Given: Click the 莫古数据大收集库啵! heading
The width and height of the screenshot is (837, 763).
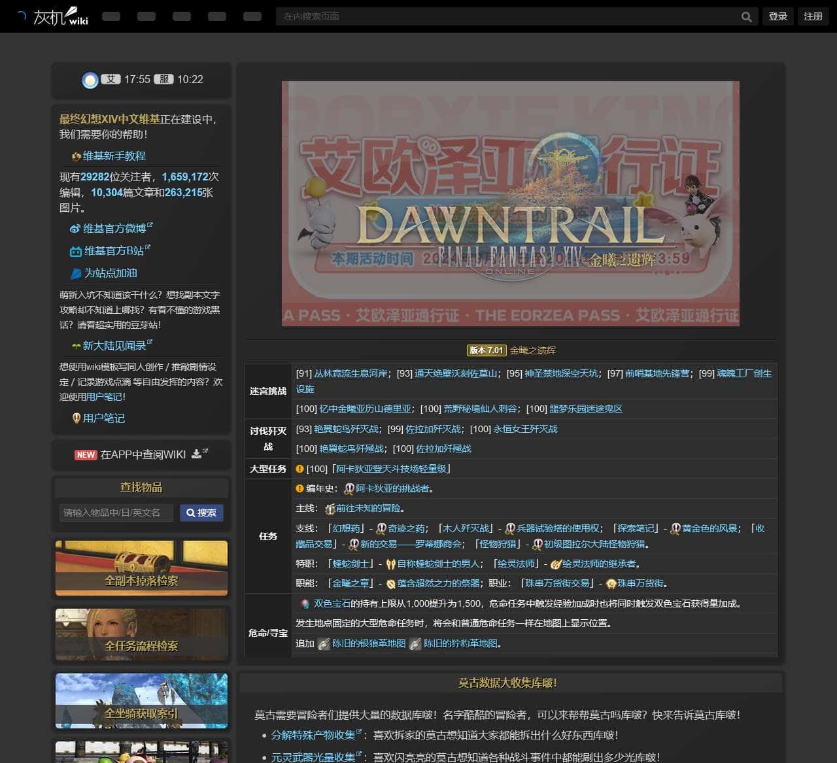Looking at the screenshot, I should [x=507, y=683].
